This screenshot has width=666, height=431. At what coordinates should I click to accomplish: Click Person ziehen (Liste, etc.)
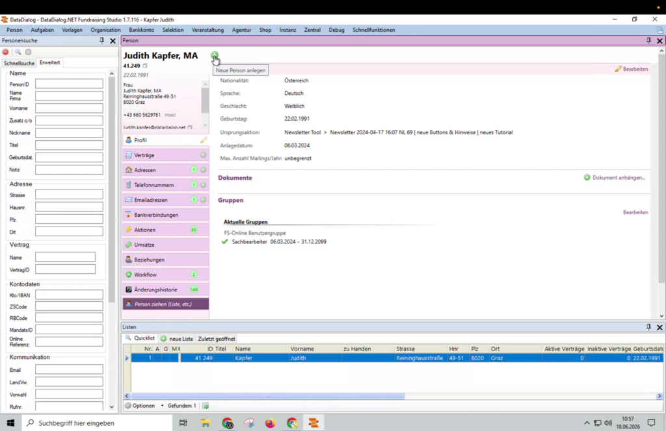(166, 304)
